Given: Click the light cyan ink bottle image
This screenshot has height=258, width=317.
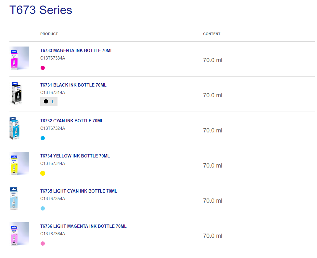Looking at the screenshot, I should [14, 199].
